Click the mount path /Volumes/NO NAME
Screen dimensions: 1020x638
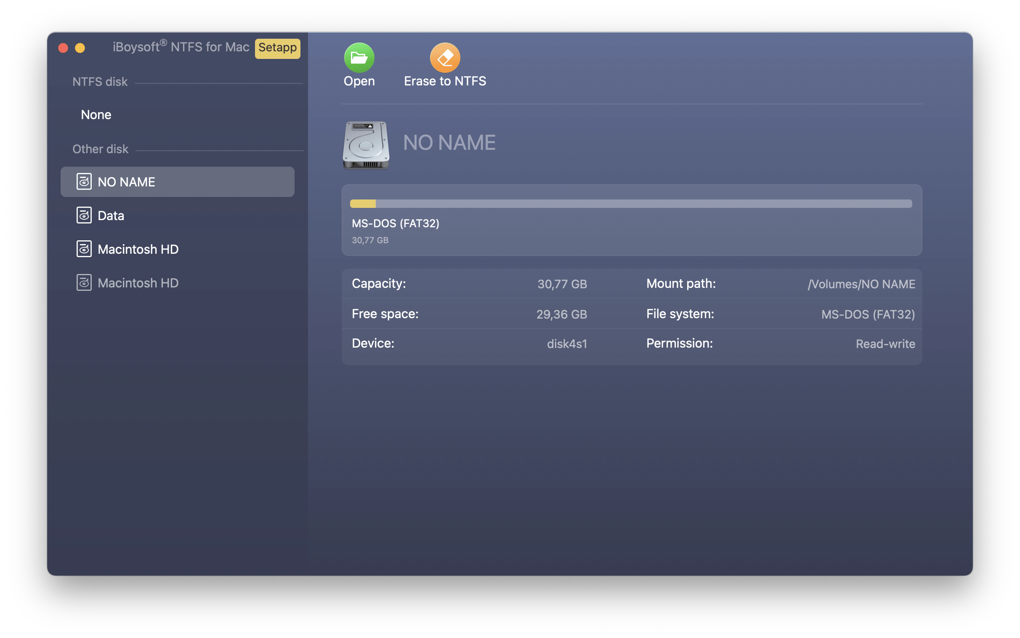[x=861, y=284]
